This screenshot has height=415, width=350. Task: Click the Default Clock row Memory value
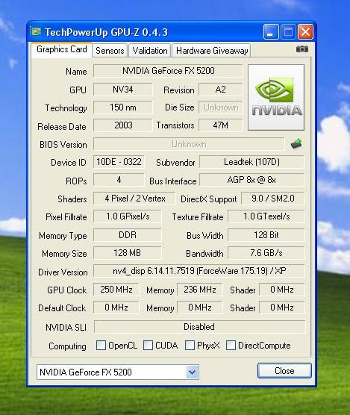[200, 308]
